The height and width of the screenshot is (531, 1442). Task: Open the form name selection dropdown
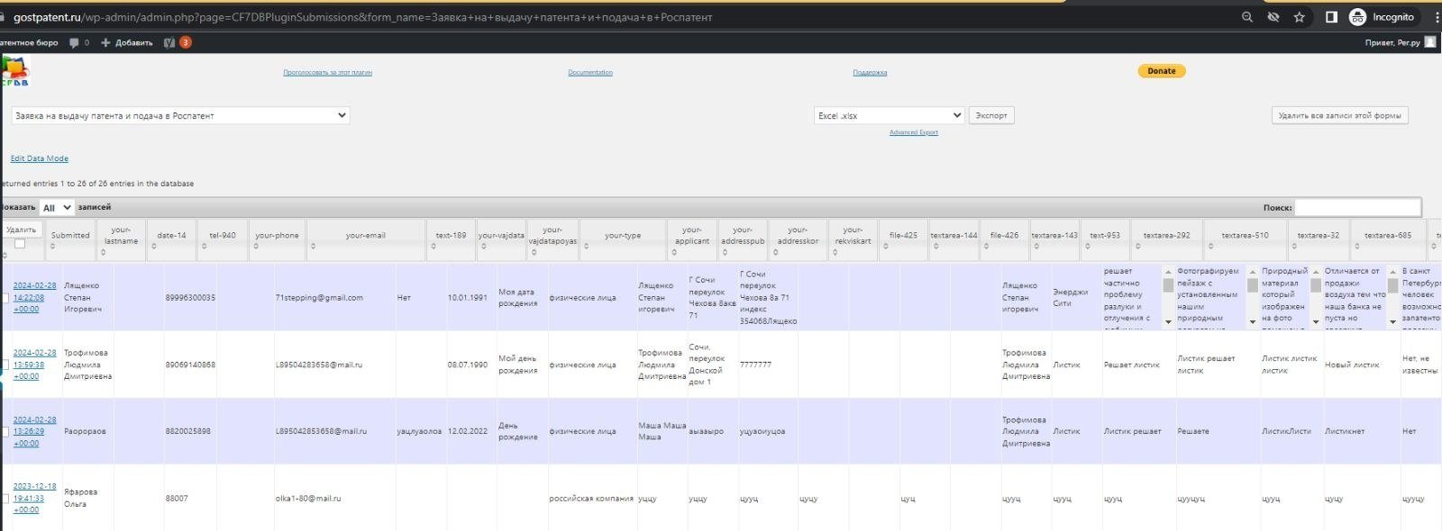tap(180, 115)
